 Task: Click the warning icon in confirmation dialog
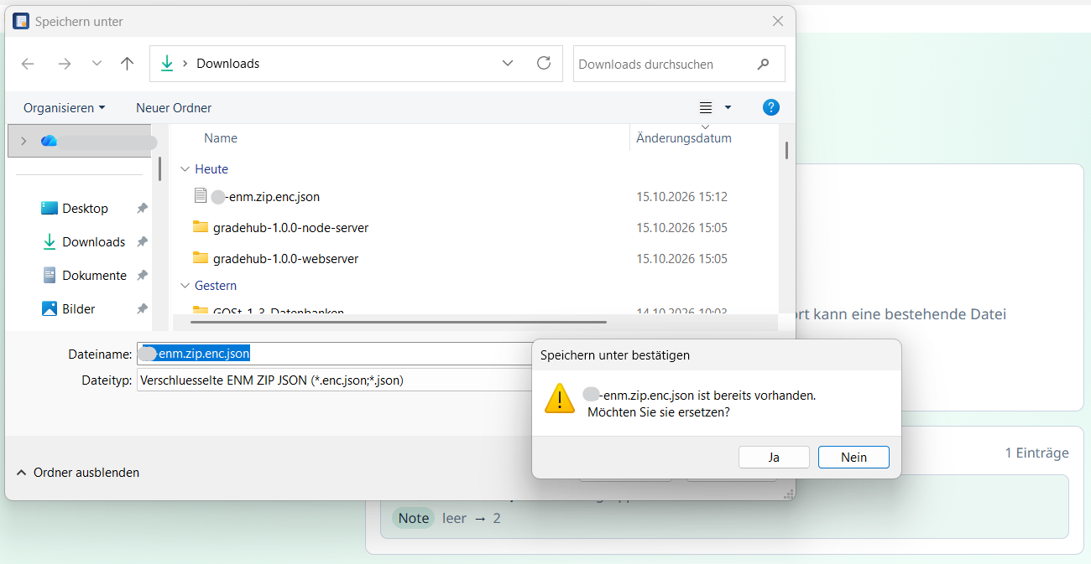(x=559, y=398)
